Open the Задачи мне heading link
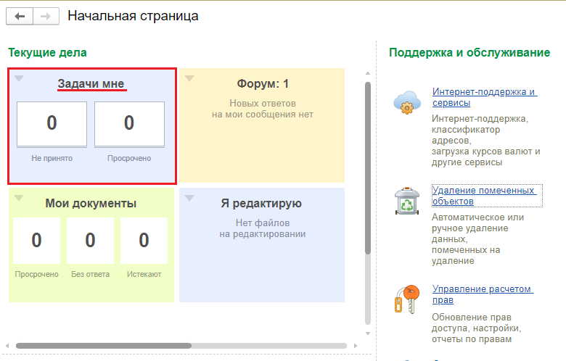566x361 pixels. coord(91,84)
